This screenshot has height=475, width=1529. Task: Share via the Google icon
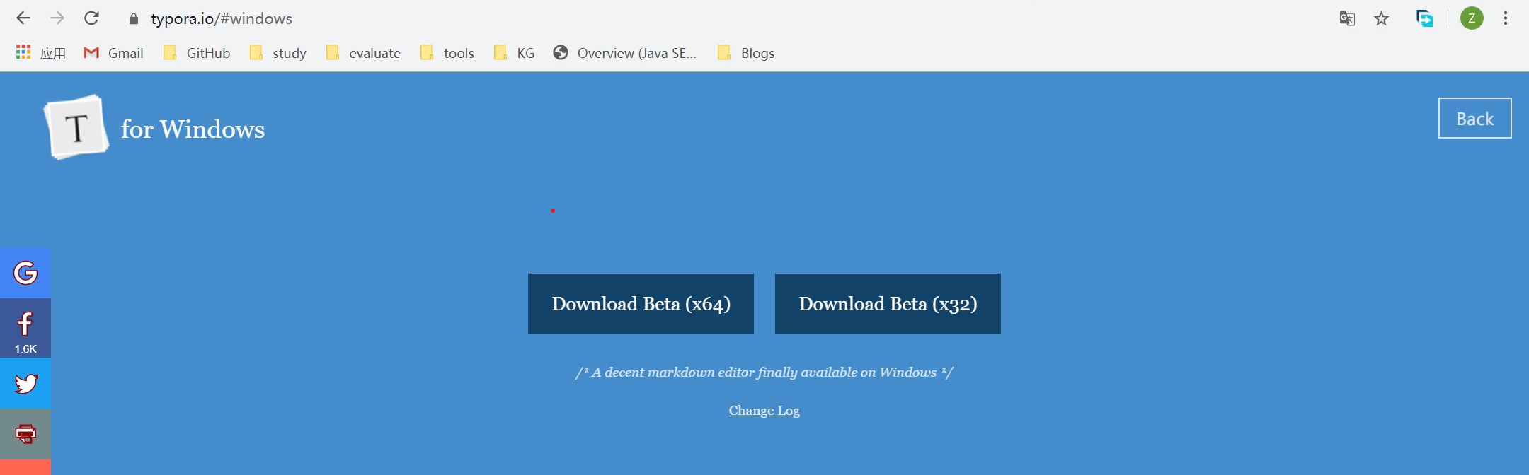click(x=25, y=273)
